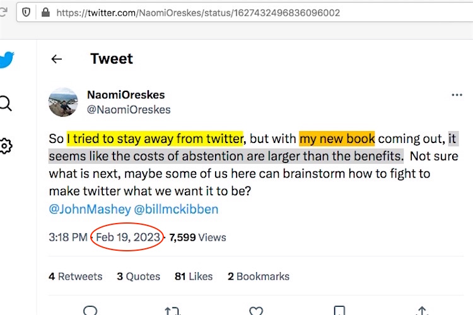
Task: Click the Feb 19, 2023 timestamp
Action: (128, 238)
